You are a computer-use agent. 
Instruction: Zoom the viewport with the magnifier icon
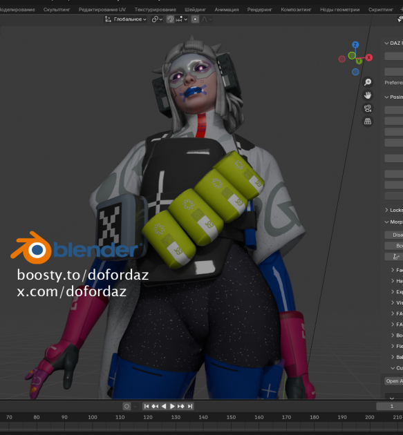[368, 82]
